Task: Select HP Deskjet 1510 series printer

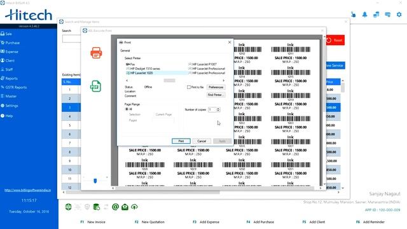Action: 143,69
